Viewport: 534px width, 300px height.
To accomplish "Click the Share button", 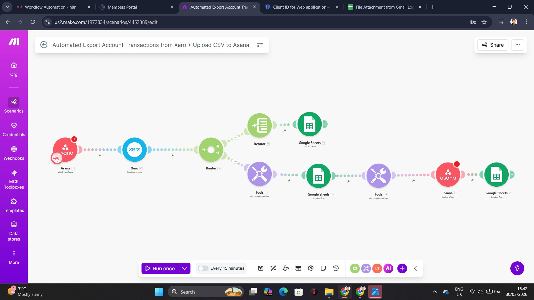I will click(492, 45).
